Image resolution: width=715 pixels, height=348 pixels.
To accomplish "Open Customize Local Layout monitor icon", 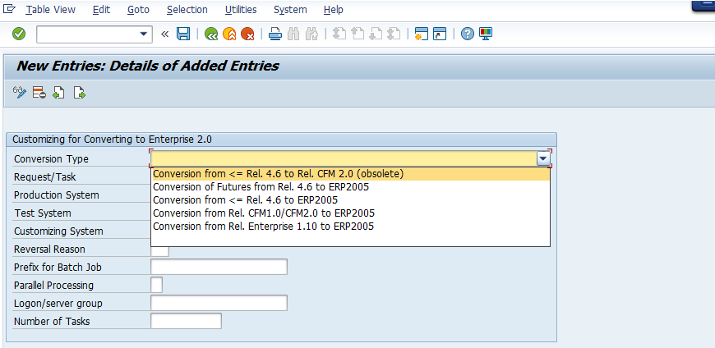I will pyautogui.click(x=486, y=34).
